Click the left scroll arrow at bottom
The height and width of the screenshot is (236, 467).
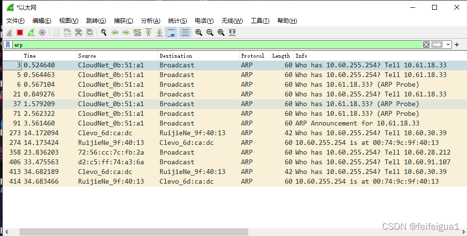7,232
